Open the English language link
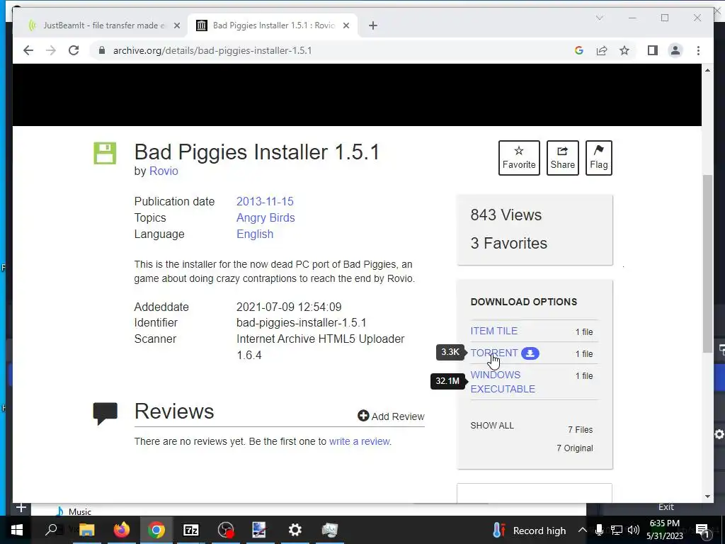725x544 pixels. [x=255, y=234]
